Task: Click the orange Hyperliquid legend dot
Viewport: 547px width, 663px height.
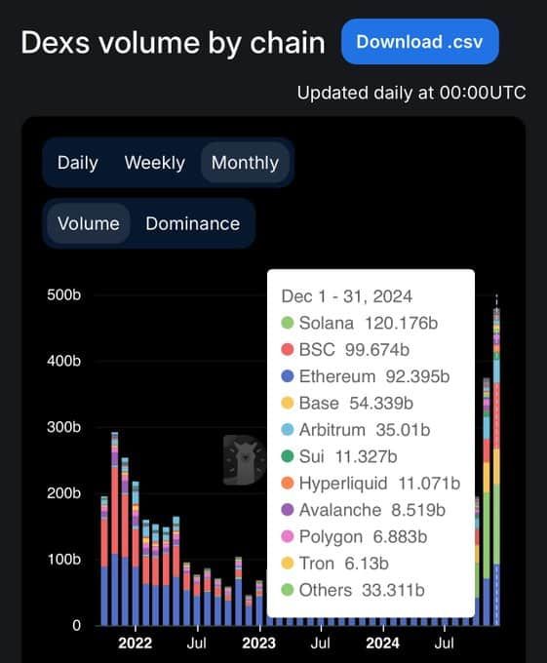Action: [x=288, y=484]
